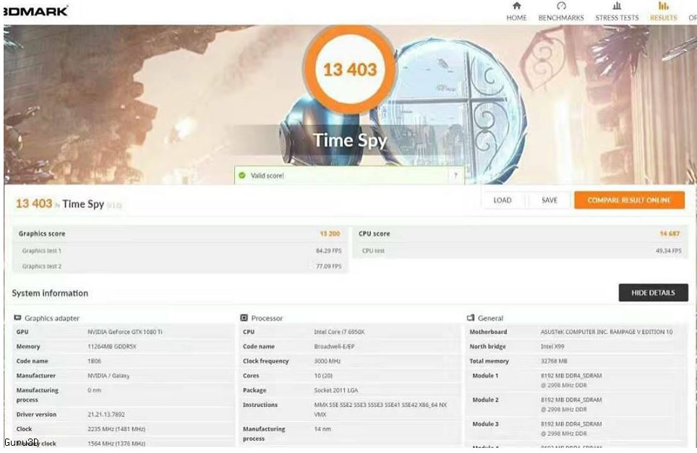Click the Processor chip icon
Viewport: 697px width, 453px height.
[x=244, y=318]
